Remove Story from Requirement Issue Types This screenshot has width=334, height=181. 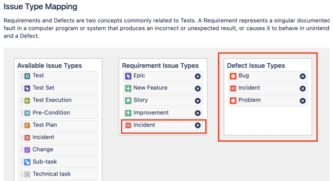tap(198, 101)
